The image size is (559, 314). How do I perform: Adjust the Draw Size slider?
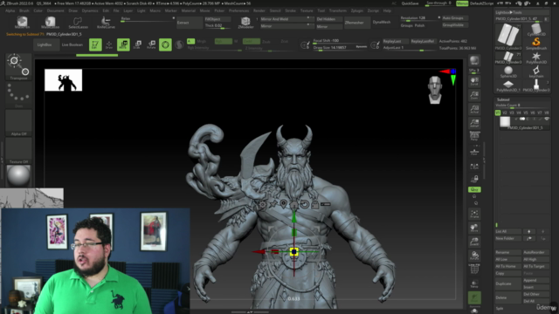click(x=340, y=48)
